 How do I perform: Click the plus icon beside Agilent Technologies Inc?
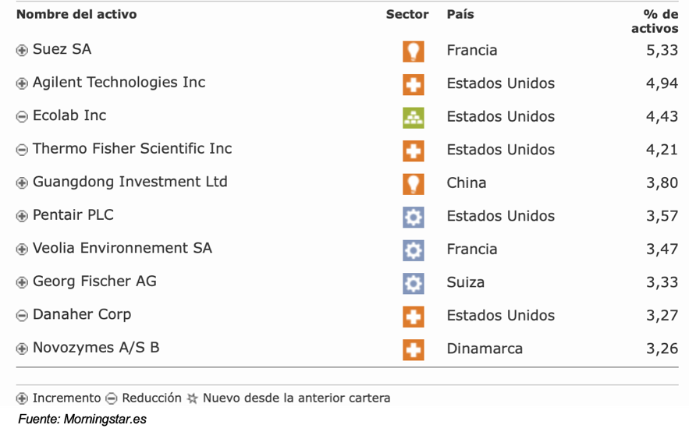(22, 84)
